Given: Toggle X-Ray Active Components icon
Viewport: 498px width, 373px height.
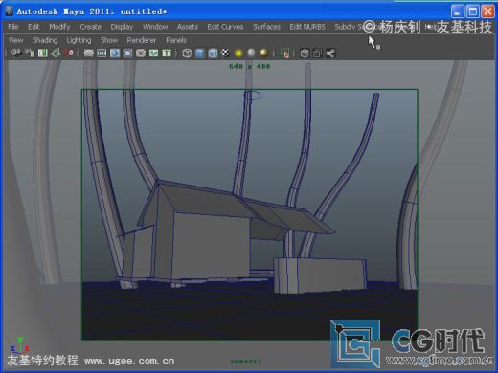Looking at the screenshot, I should (x=318, y=53).
